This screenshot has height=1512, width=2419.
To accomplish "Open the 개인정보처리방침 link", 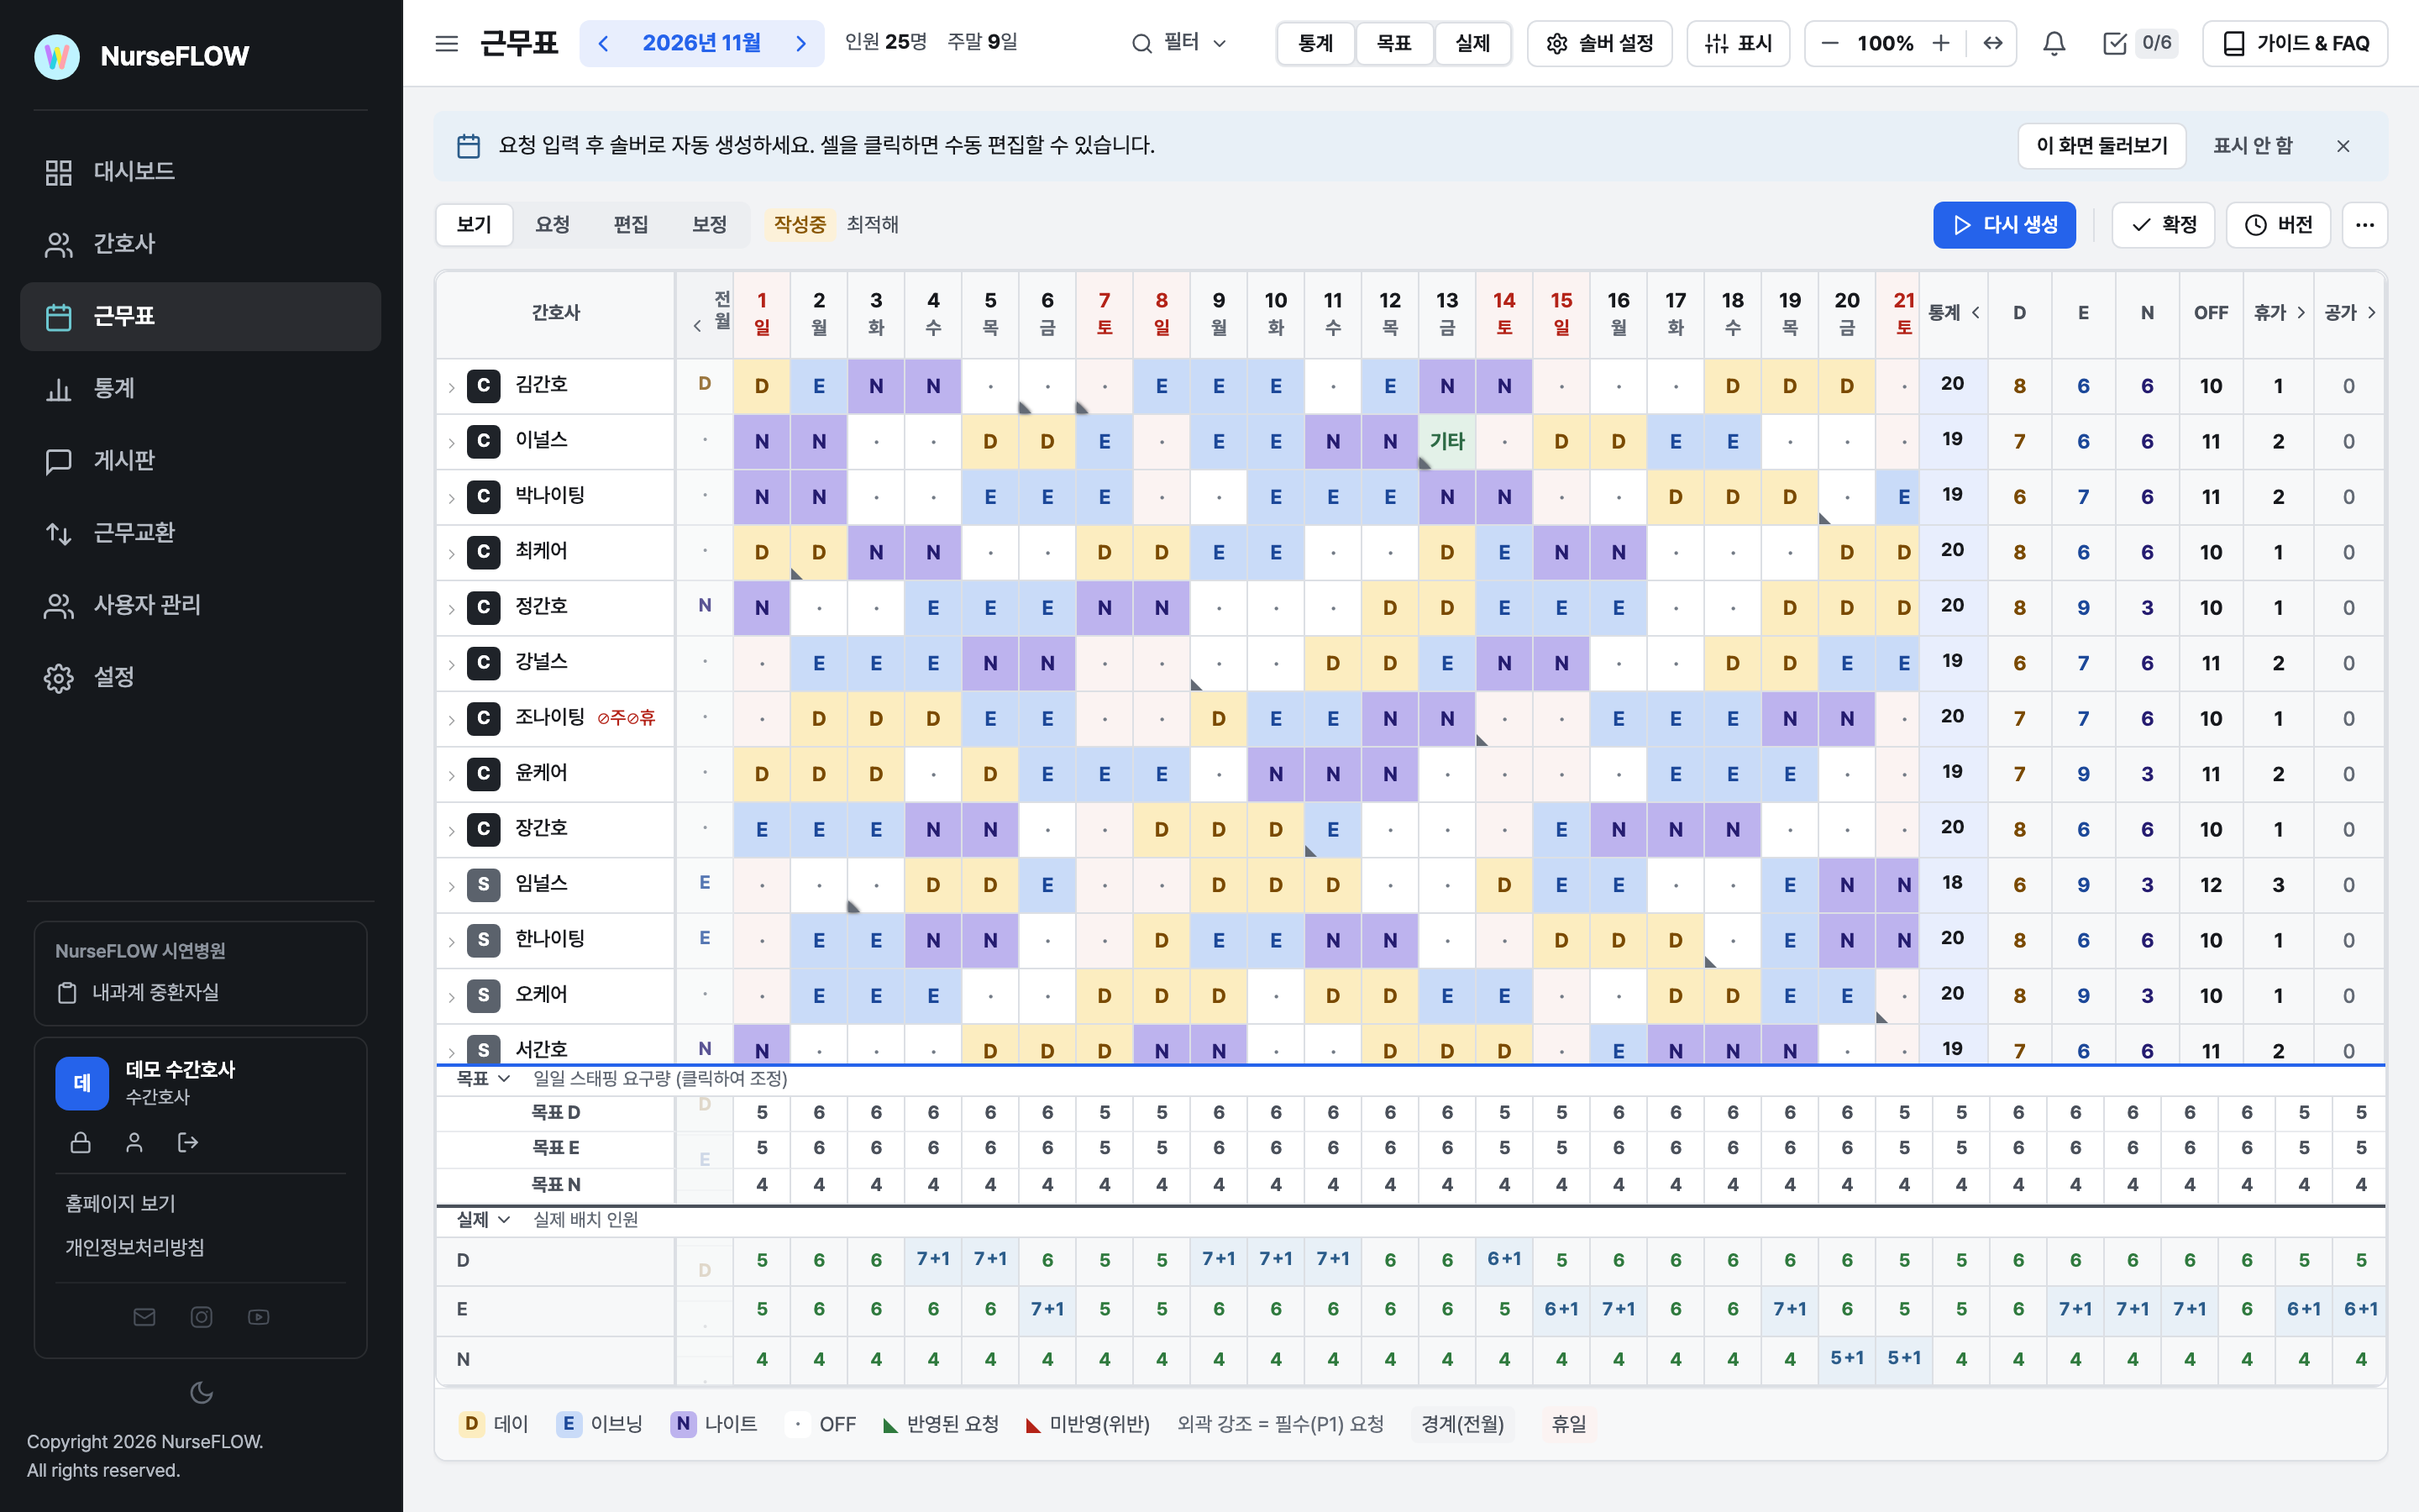I will click(135, 1247).
